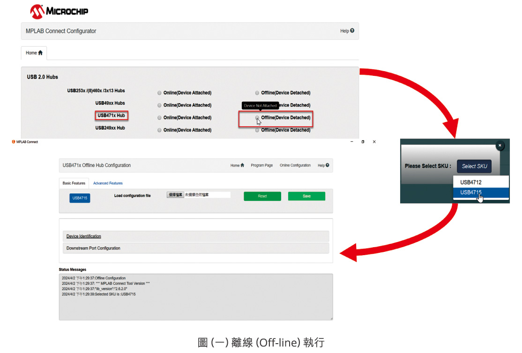Click the Microchip logo

click(x=58, y=10)
